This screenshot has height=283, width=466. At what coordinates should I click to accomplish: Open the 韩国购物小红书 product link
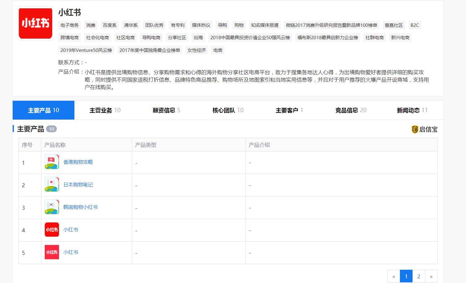click(81, 207)
